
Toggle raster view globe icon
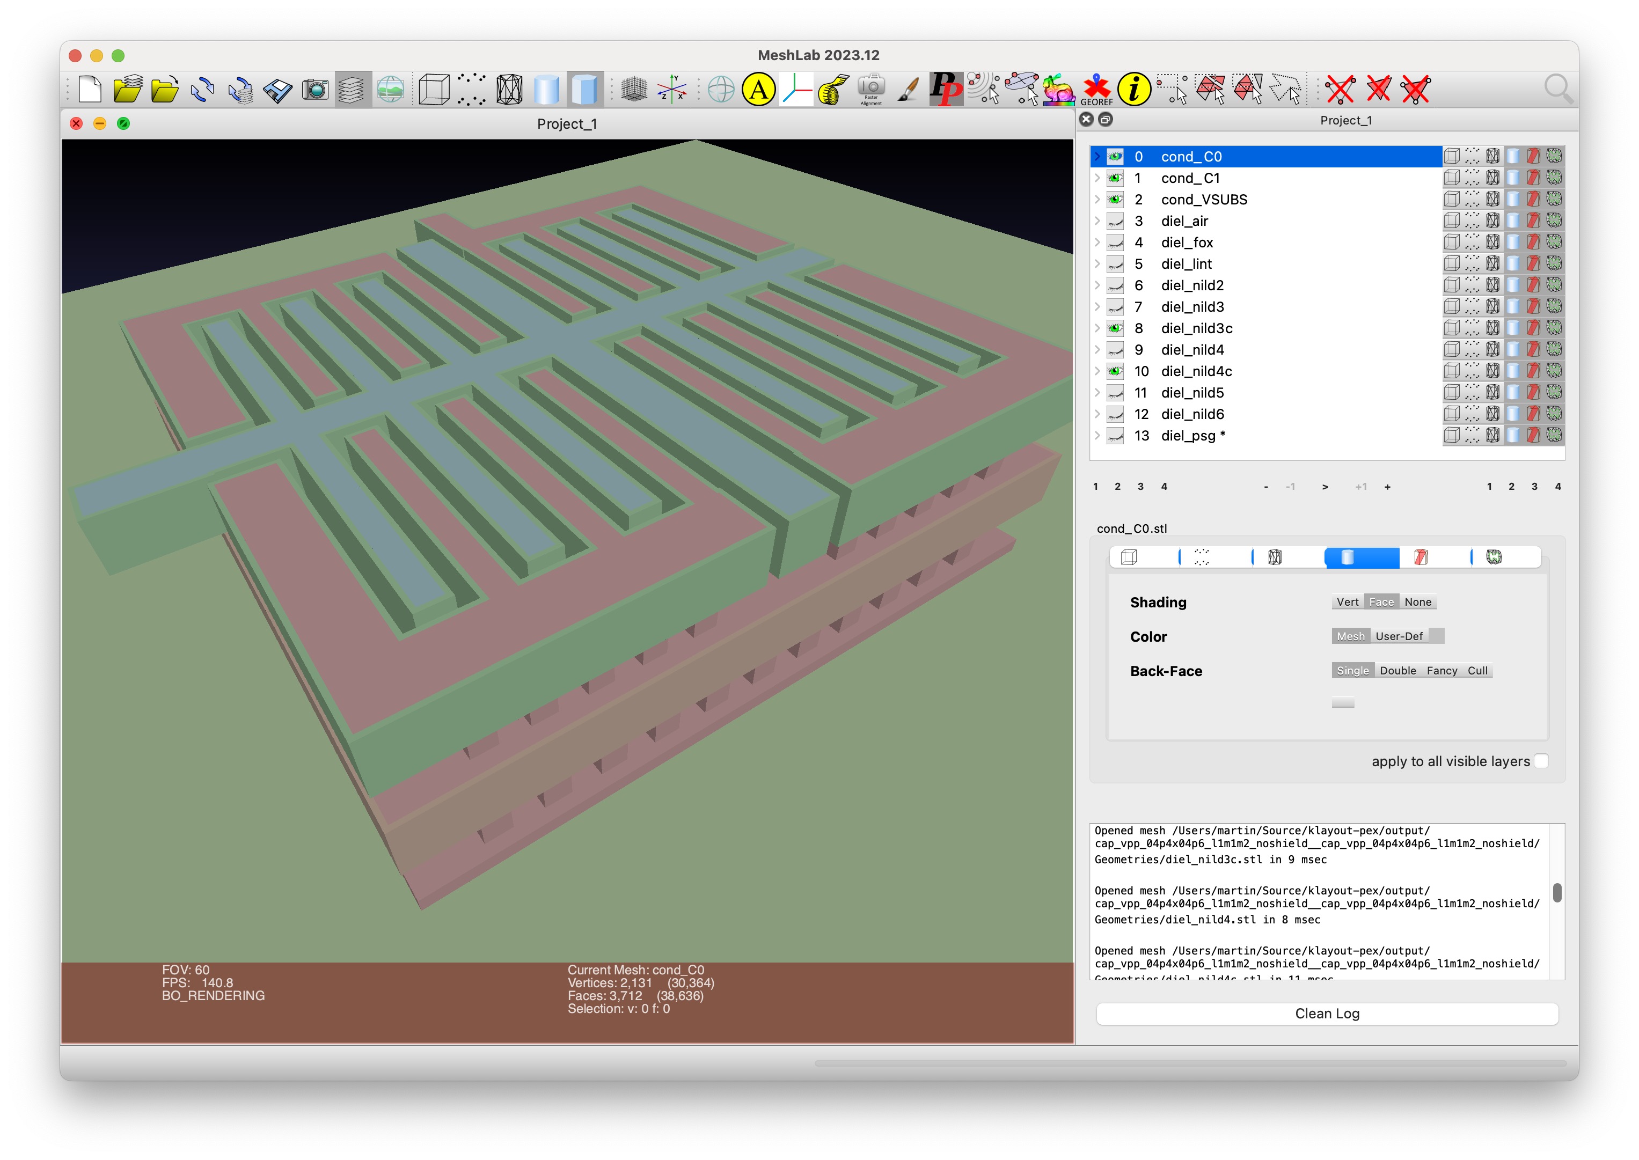click(x=390, y=89)
